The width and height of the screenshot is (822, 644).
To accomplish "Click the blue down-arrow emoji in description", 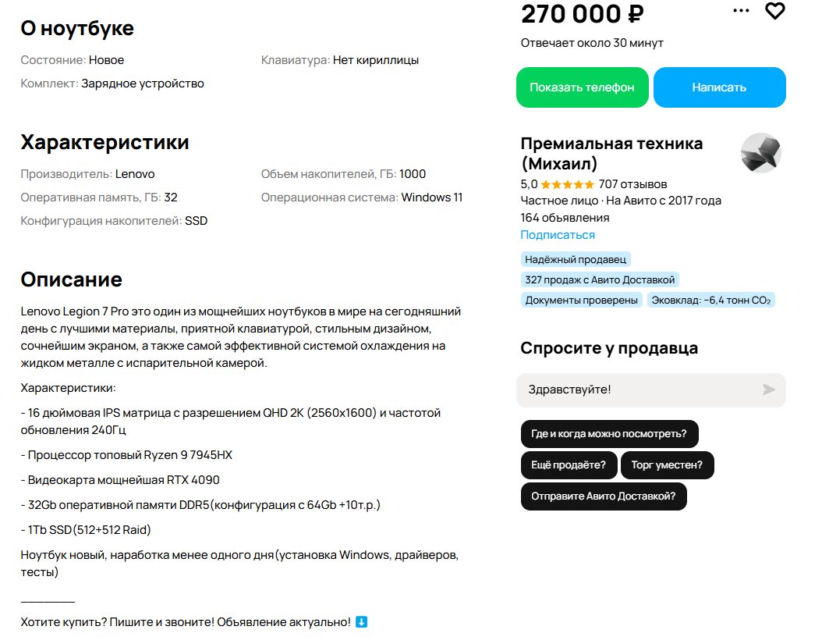I will (361, 622).
